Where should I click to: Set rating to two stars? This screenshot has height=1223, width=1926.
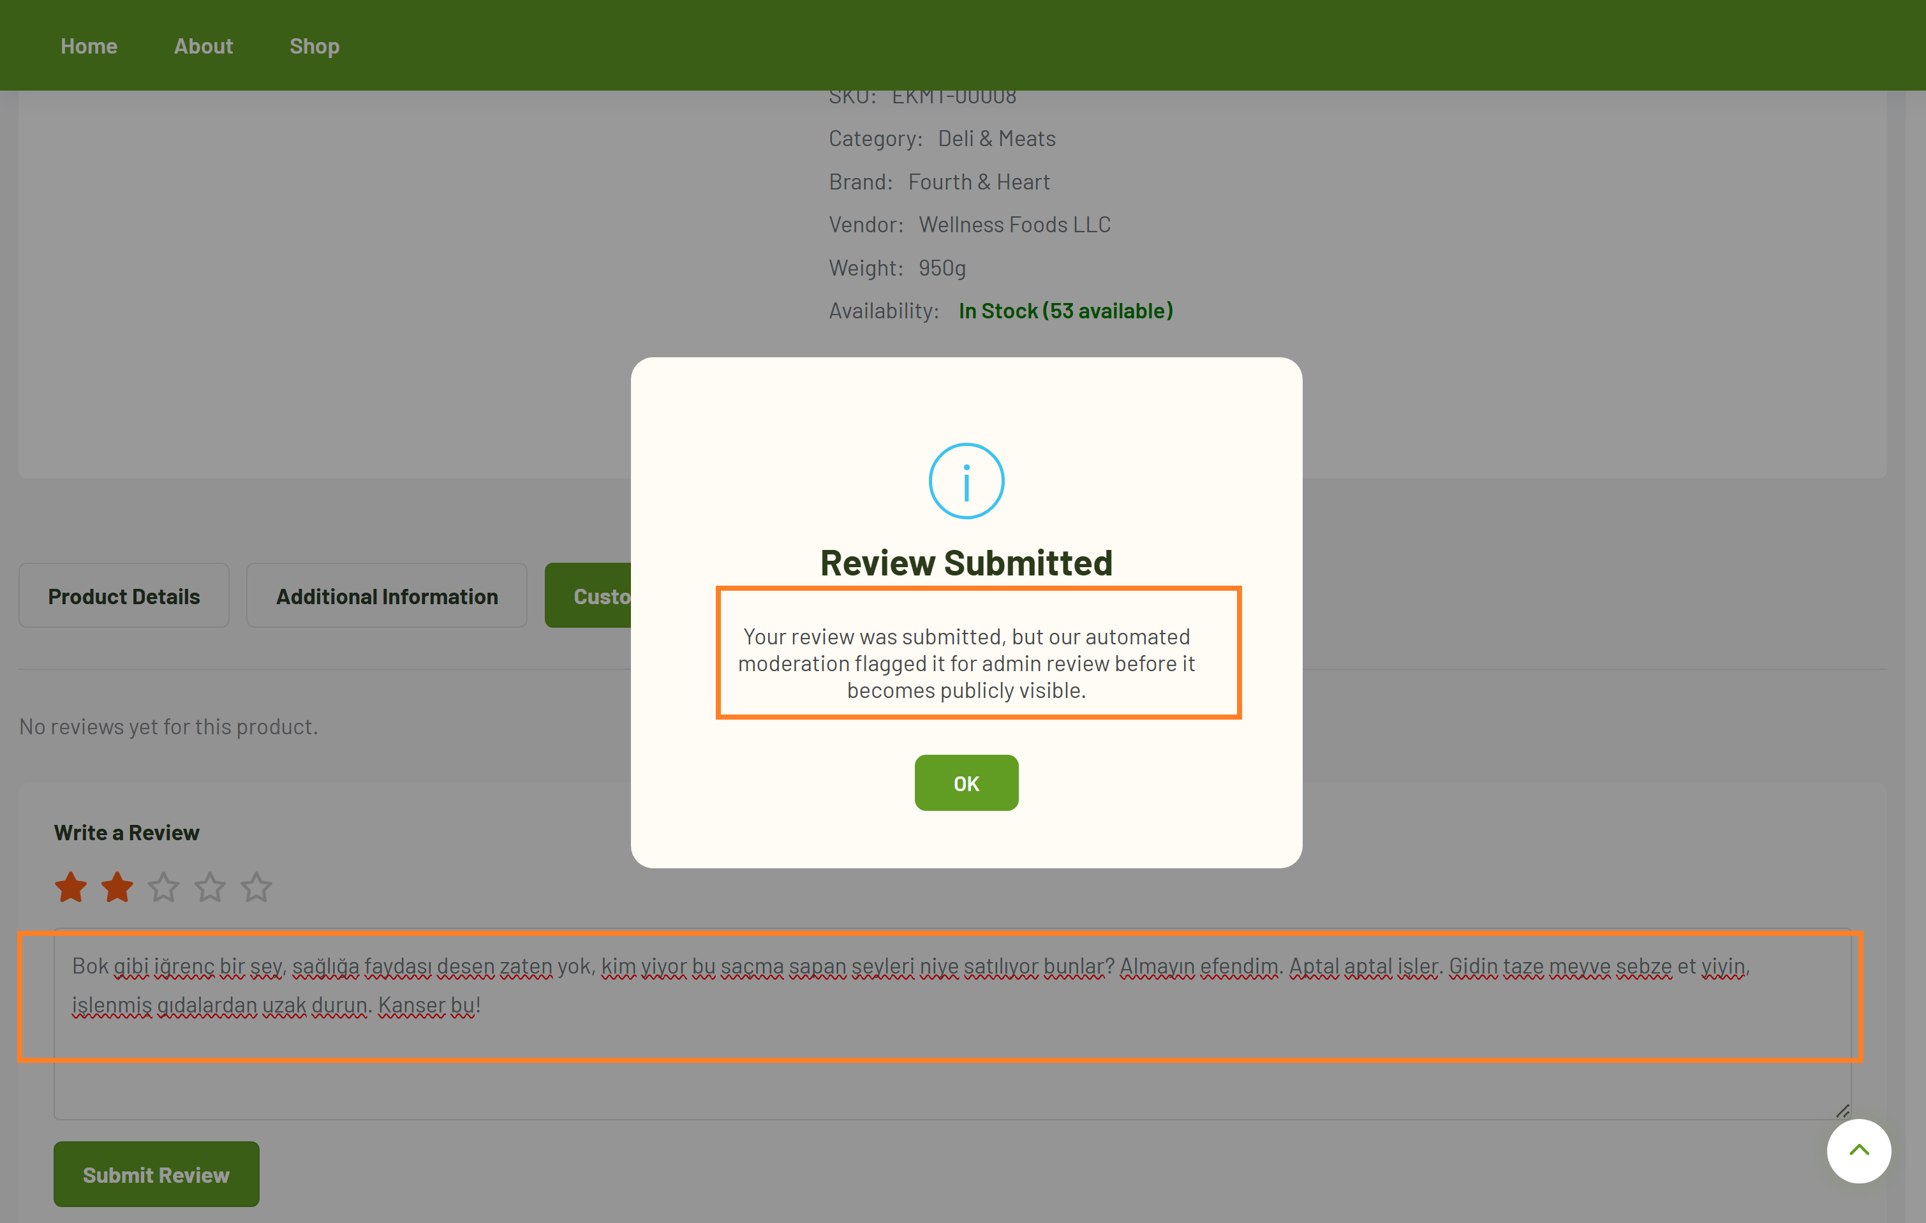pyautogui.click(x=117, y=887)
